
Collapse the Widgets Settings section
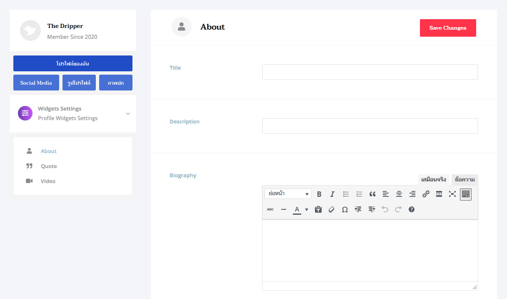(128, 114)
